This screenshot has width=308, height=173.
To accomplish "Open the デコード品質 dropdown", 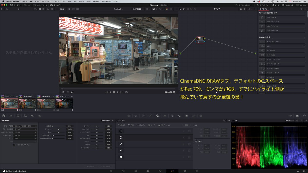I will pyautogui.click(x=25, y=126).
